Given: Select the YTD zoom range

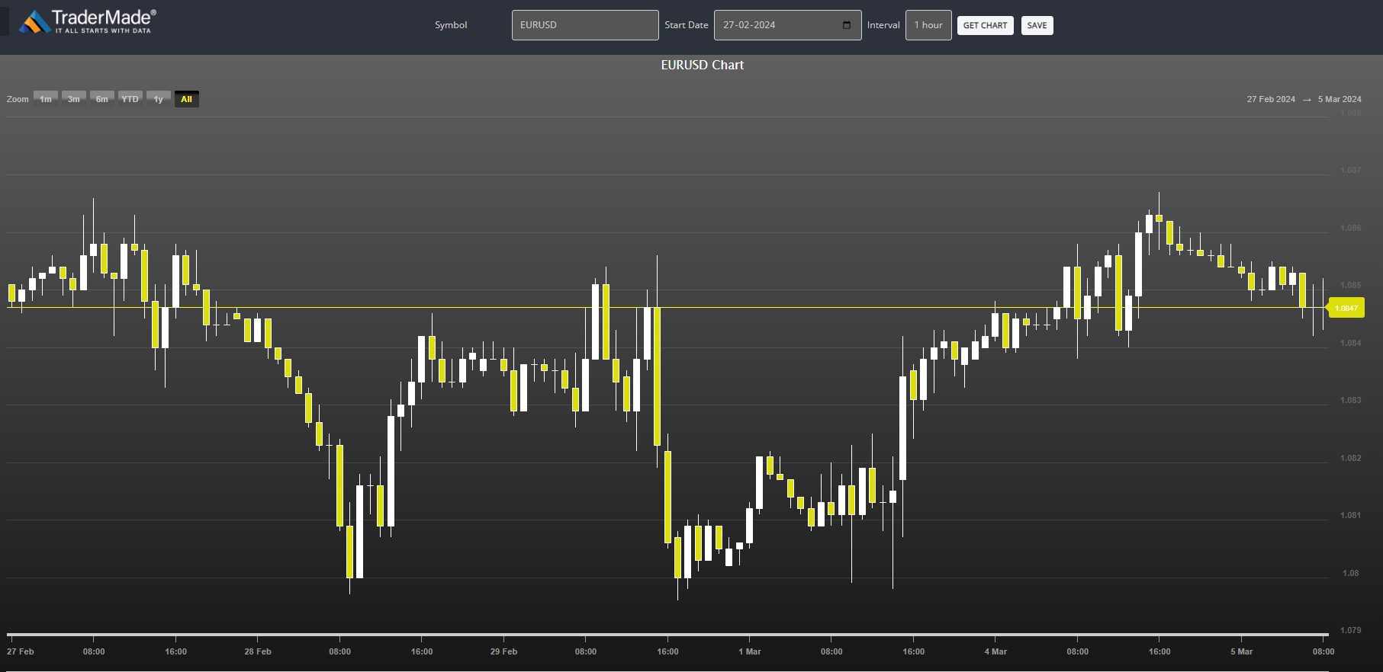Looking at the screenshot, I should coord(130,99).
